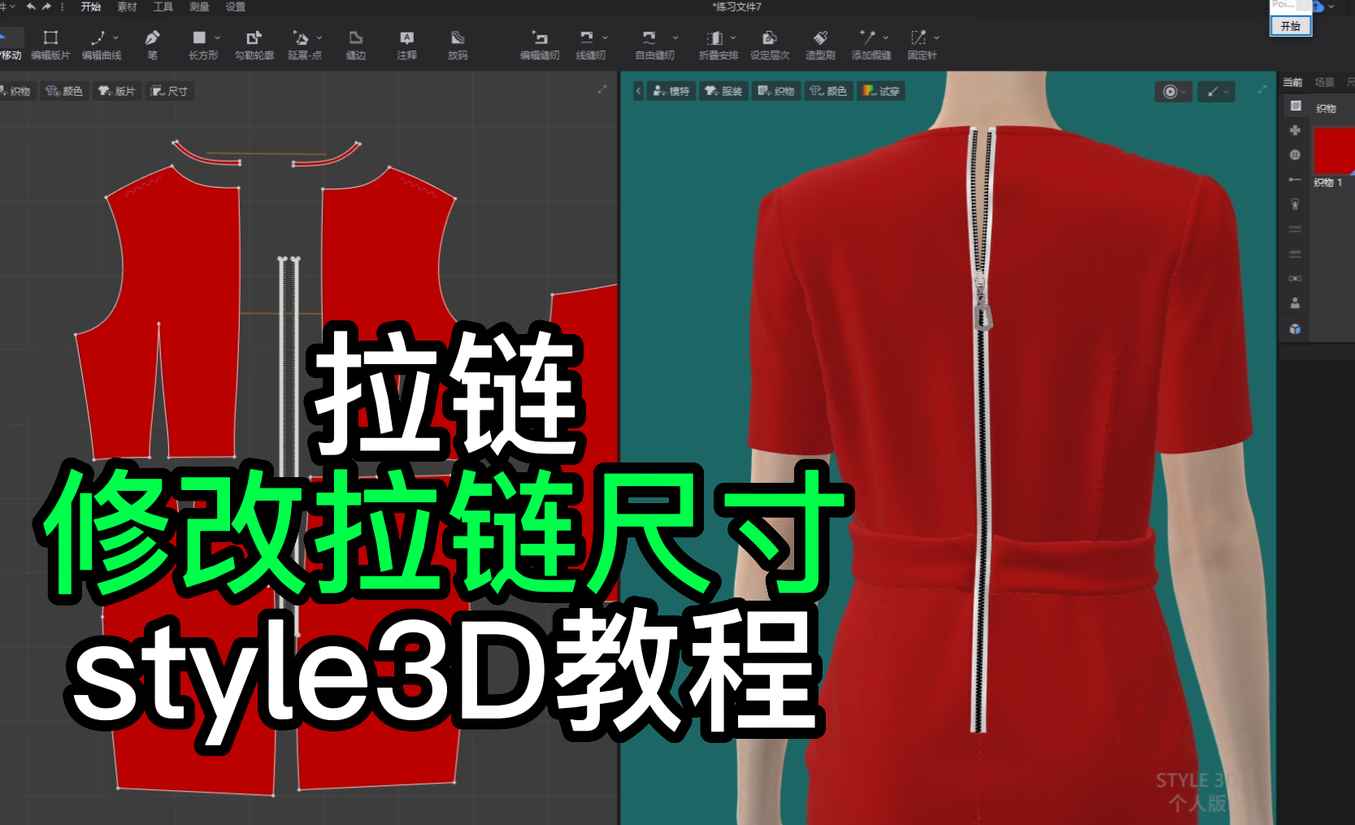
Task: Open the avatar category icon in right sidebar
Action: click(x=1296, y=302)
